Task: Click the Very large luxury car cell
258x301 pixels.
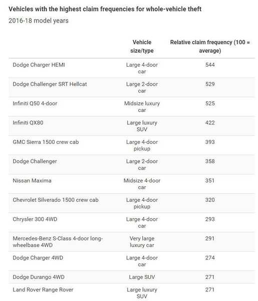Action: coord(142,242)
